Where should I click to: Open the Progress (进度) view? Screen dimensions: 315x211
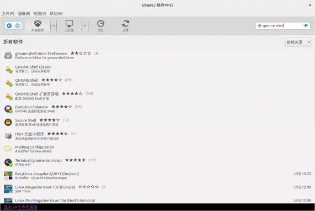(x=125, y=26)
